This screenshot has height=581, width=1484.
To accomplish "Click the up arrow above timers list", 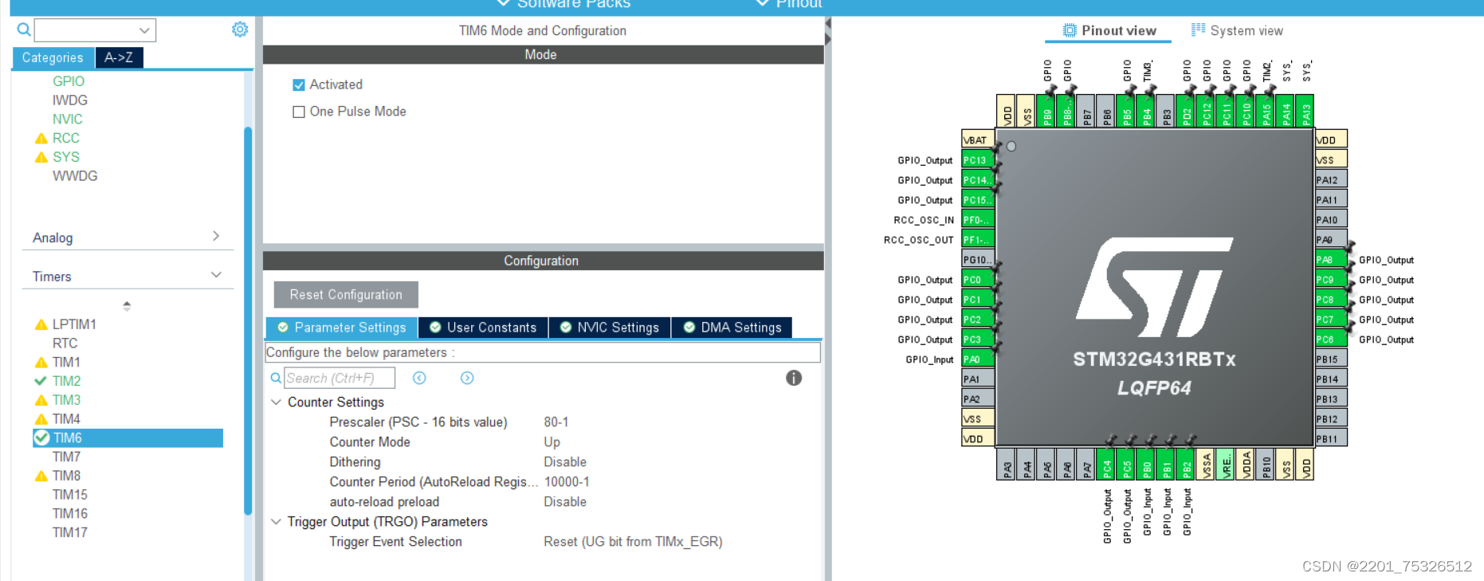I will [x=127, y=305].
